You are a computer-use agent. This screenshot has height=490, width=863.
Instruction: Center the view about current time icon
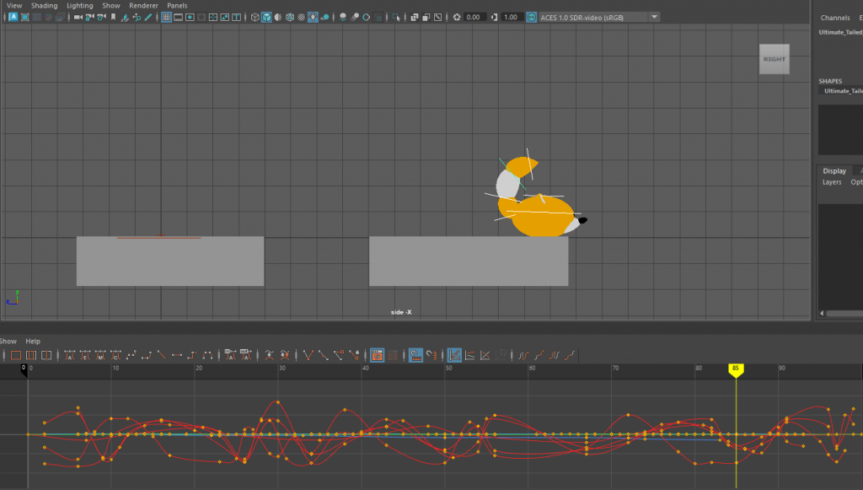(x=46, y=355)
